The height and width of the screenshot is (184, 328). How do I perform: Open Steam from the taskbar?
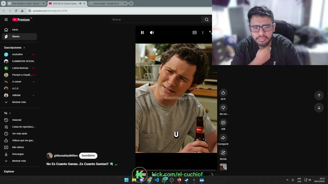187,180
